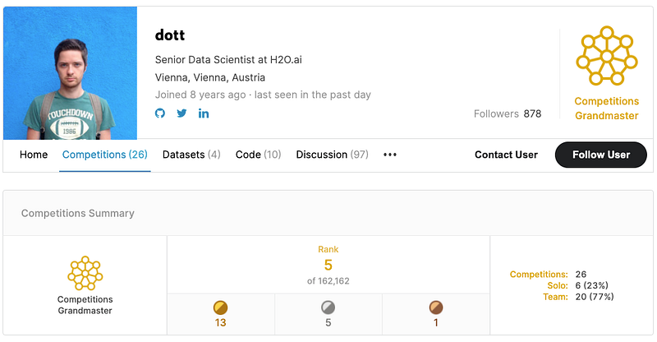Click the Grandmaster tier icon in summary

pyautogui.click(x=85, y=274)
